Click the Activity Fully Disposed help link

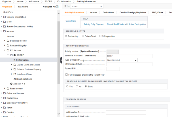tap(94, 24)
